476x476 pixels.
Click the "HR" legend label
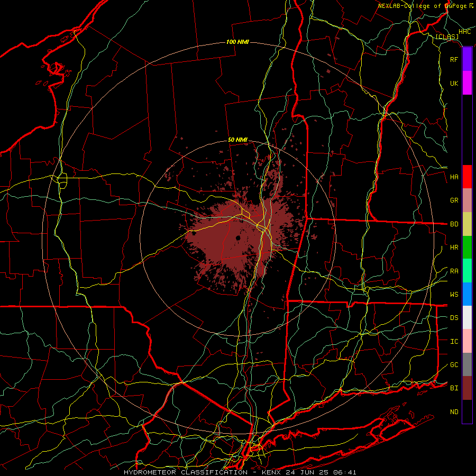coord(454,248)
